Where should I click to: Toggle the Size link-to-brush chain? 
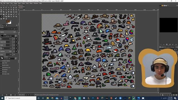point(16,39)
